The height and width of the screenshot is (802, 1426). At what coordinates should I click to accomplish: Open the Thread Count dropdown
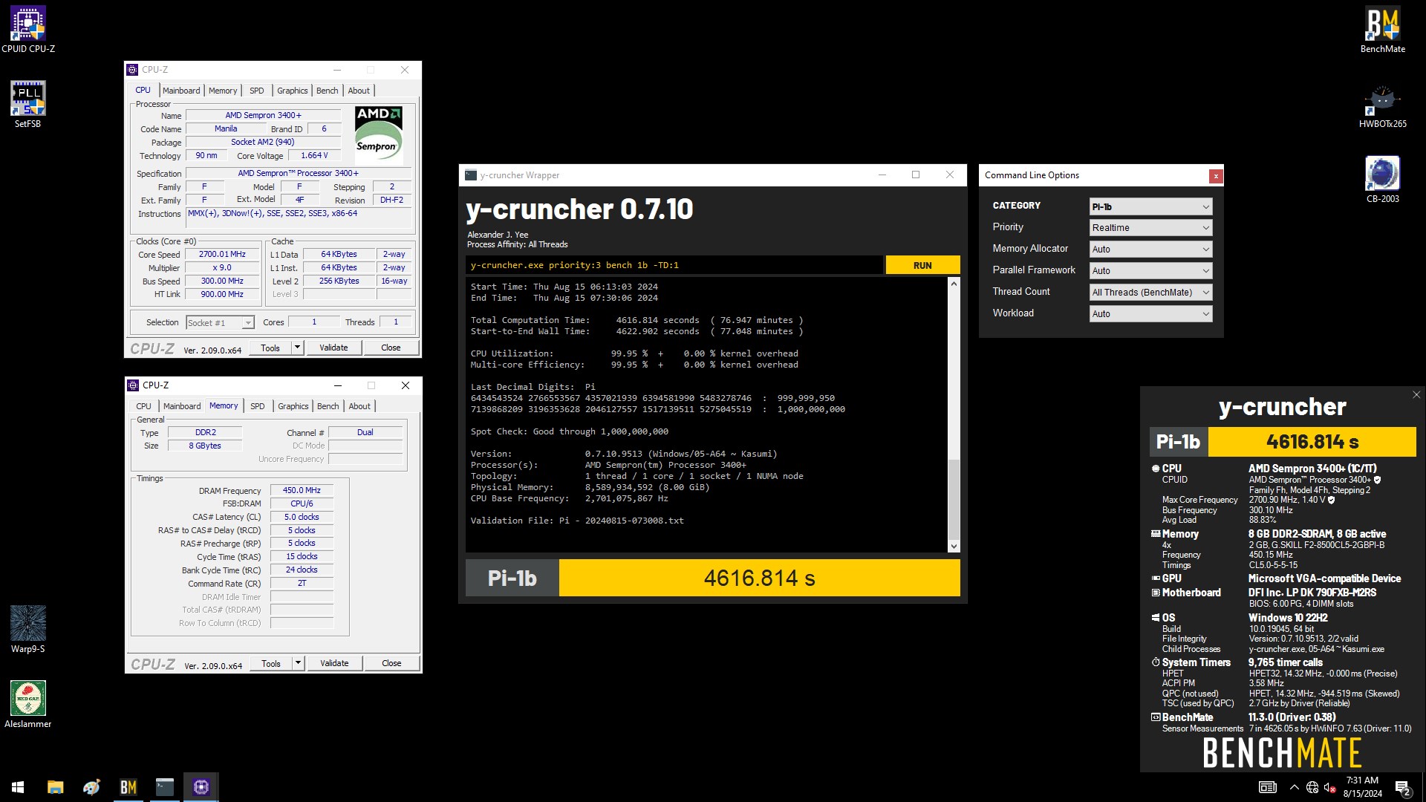point(1150,293)
